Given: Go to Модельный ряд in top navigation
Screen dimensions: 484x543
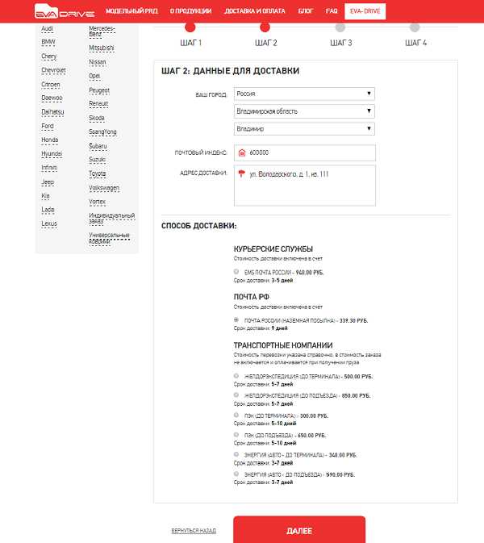Looking at the screenshot, I should coord(132,12).
